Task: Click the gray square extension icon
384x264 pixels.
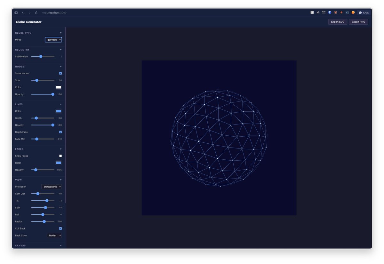Action: 312,12
